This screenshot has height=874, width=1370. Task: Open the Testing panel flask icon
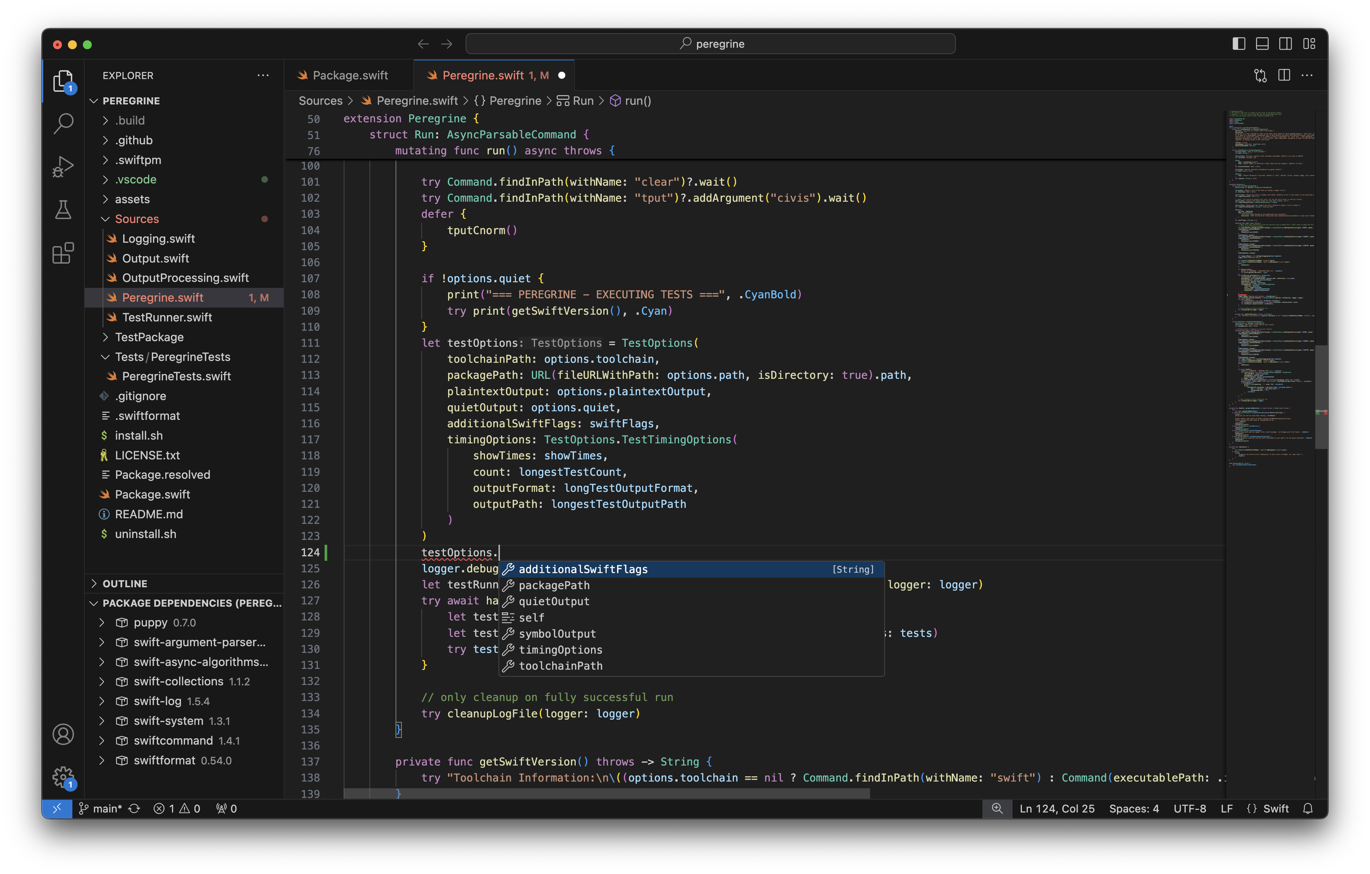coord(63,209)
